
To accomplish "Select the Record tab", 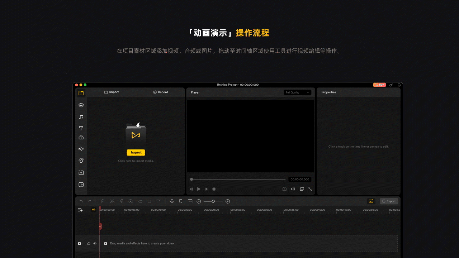I will pyautogui.click(x=160, y=92).
